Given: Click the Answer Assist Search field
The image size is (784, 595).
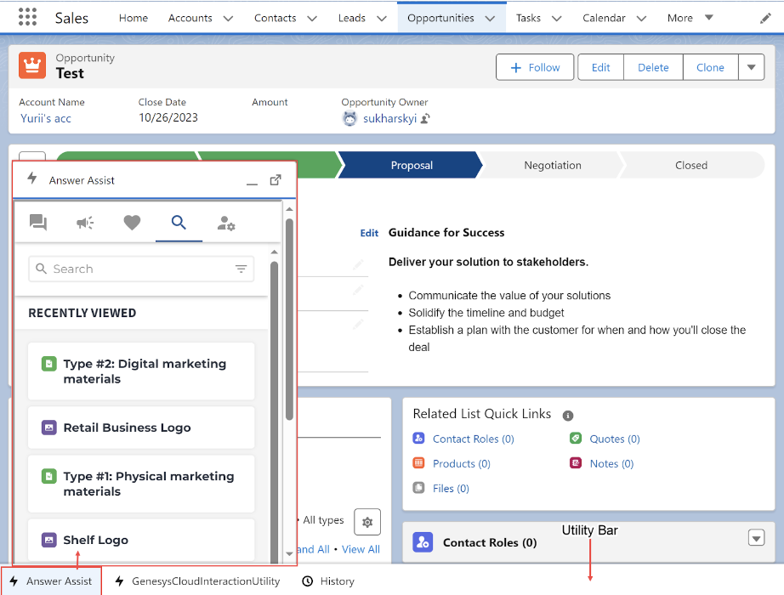Looking at the screenshot, I should tap(141, 269).
